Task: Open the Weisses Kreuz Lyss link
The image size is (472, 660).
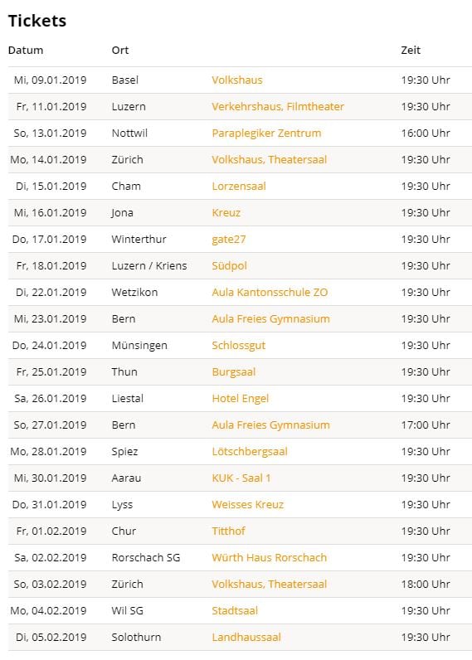Action: tap(247, 504)
